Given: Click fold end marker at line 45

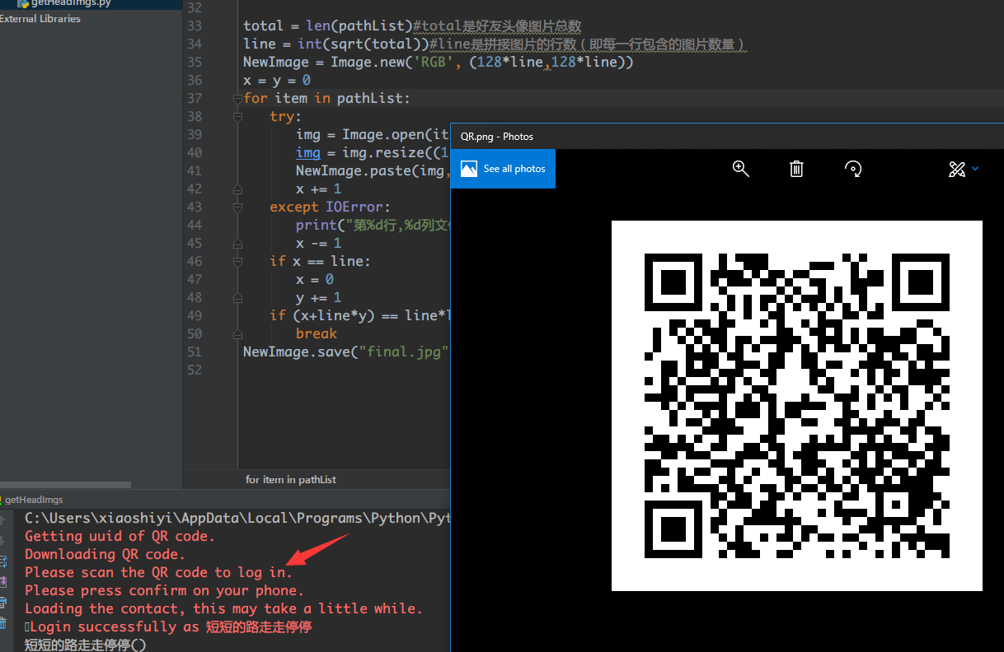Looking at the screenshot, I should pyautogui.click(x=237, y=243).
